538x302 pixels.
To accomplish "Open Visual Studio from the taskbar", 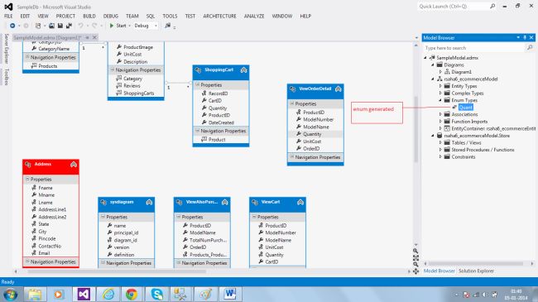I will (x=84, y=294).
